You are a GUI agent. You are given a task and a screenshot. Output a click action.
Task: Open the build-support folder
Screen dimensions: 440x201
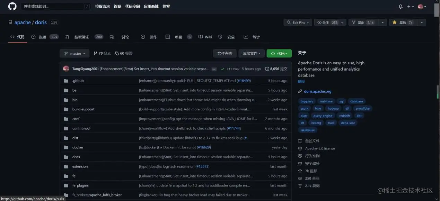click(83, 109)
